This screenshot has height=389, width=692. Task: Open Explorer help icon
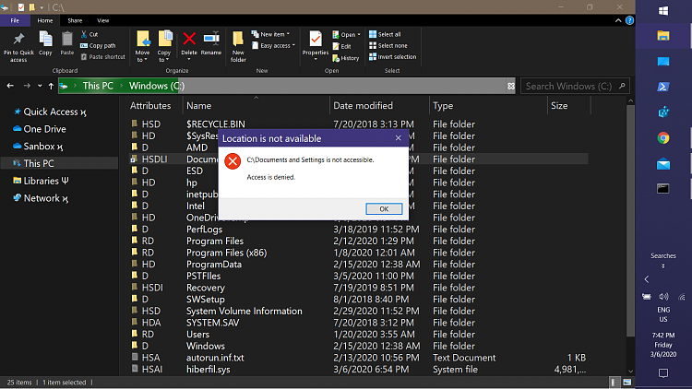point(630,20)
